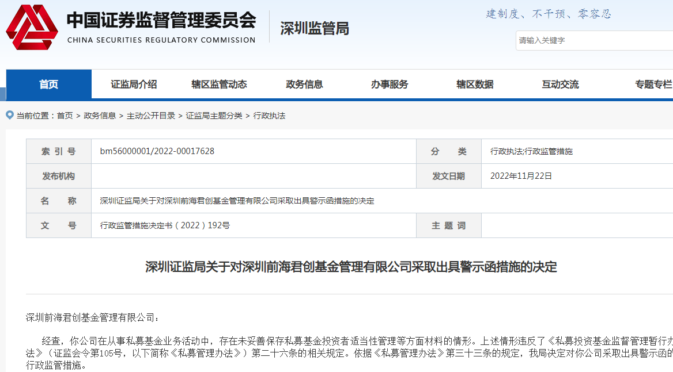
Task: Open the 首页 navigation tab
Action: tap(48, 85)
